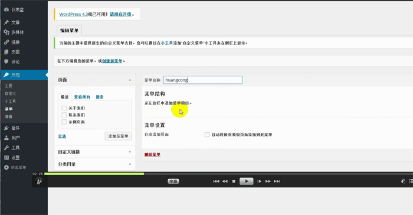Seek on the video progress bar
This screenshot has height=215, width=413.
229,174
